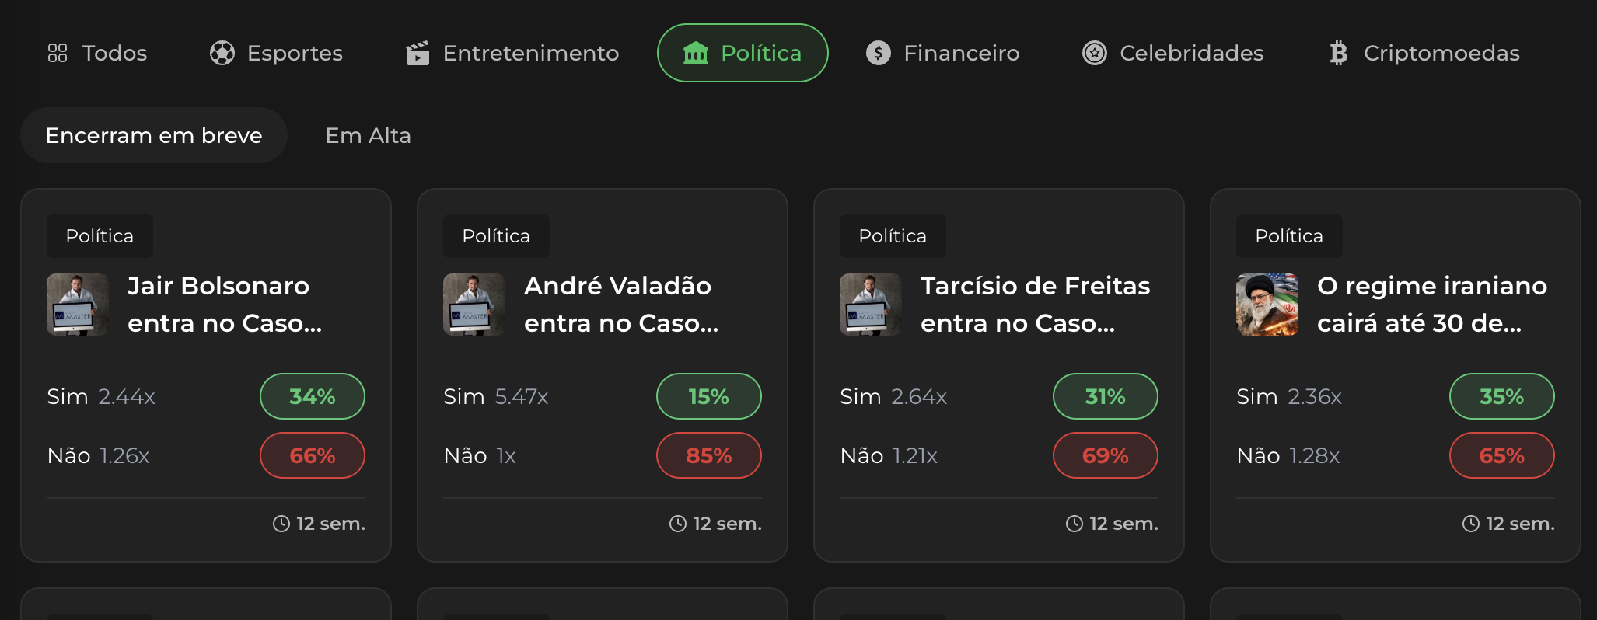
Task: Pick Não 66% on Jair Bolsonaro market
Action: pos(312,455)
